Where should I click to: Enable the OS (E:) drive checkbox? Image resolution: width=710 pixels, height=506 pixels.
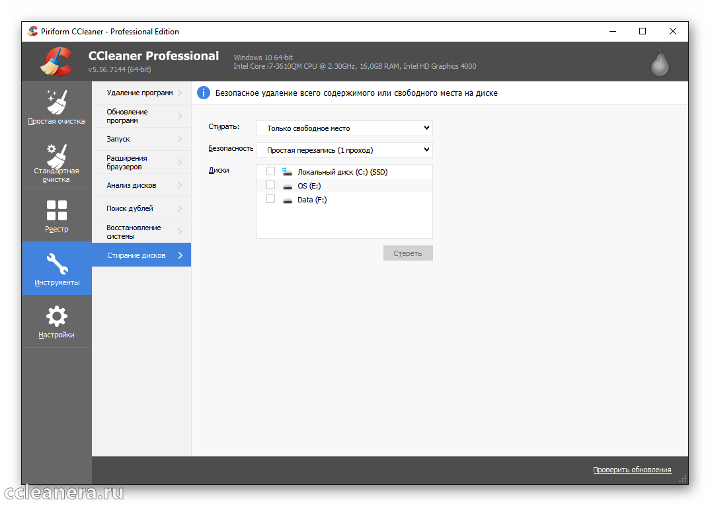(270, 186)
